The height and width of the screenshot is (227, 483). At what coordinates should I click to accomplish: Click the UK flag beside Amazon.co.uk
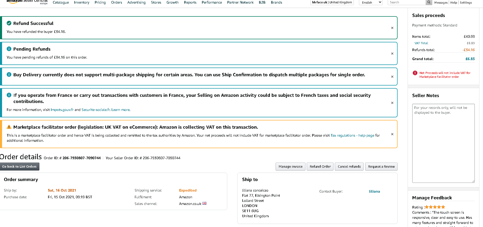point(204,203)
